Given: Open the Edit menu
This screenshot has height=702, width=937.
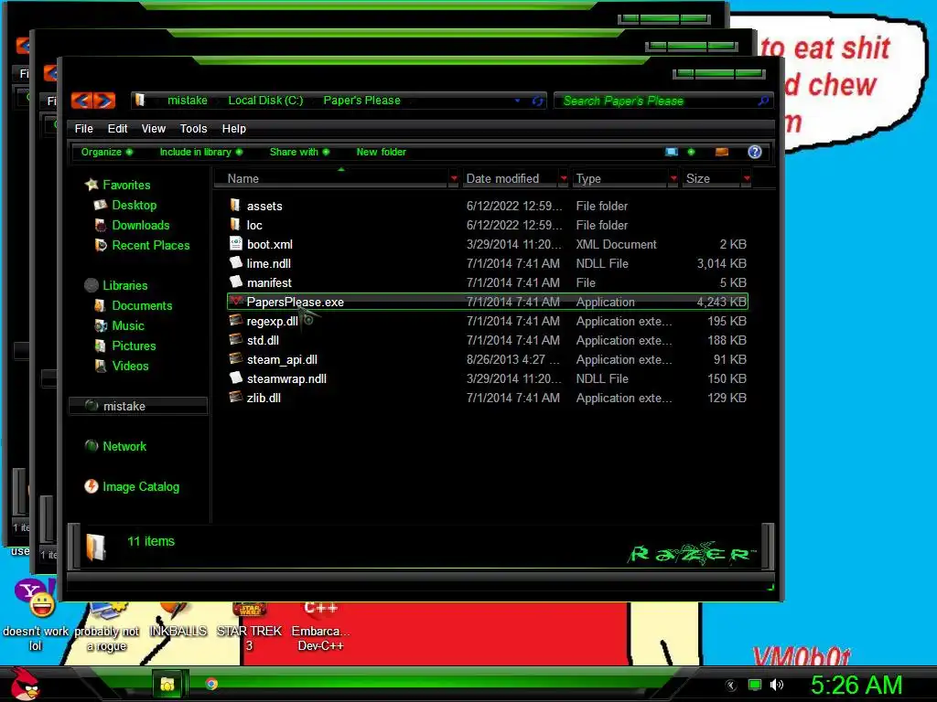Looking at the screenshot, I should point(117,128).
